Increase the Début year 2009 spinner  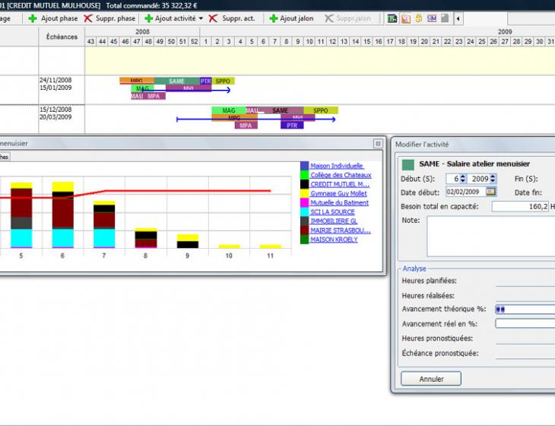(493, 176)
